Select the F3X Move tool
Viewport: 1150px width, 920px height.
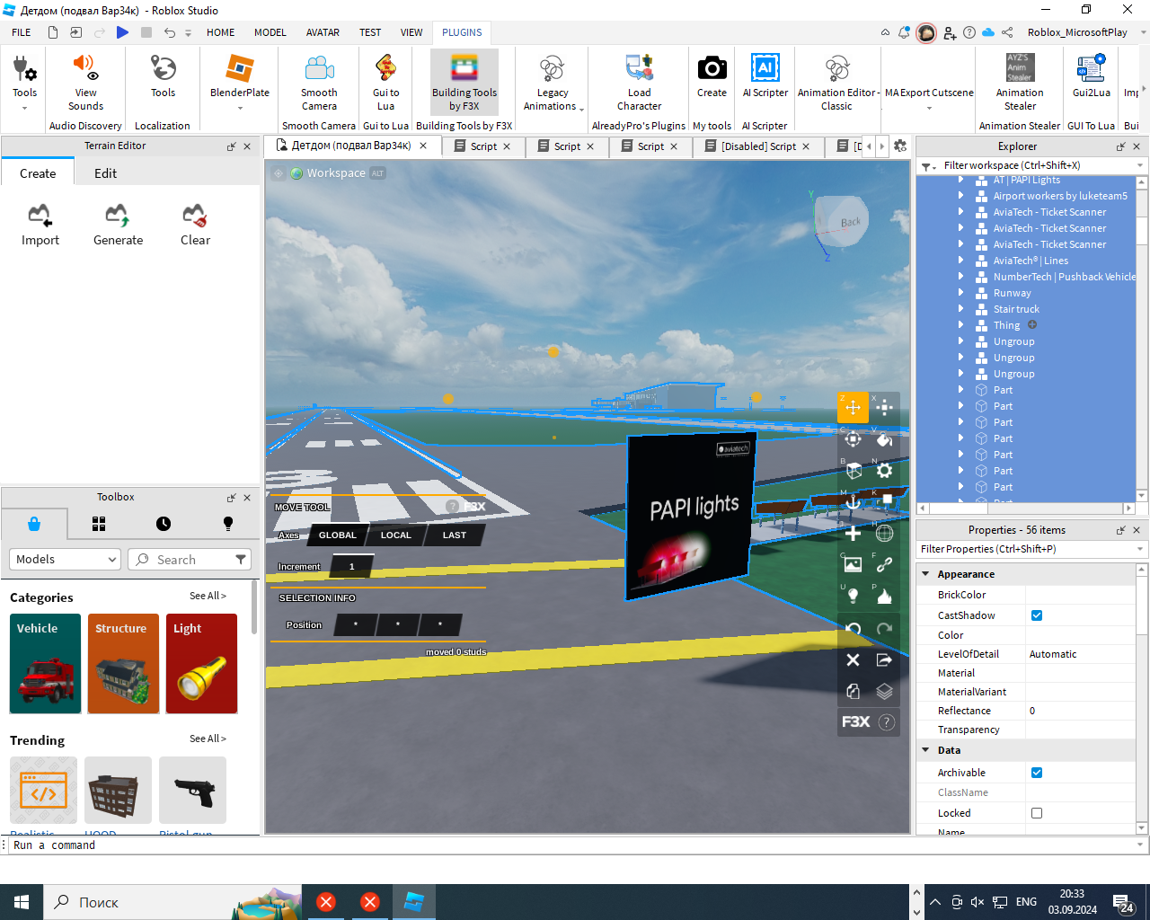(853, 407)
